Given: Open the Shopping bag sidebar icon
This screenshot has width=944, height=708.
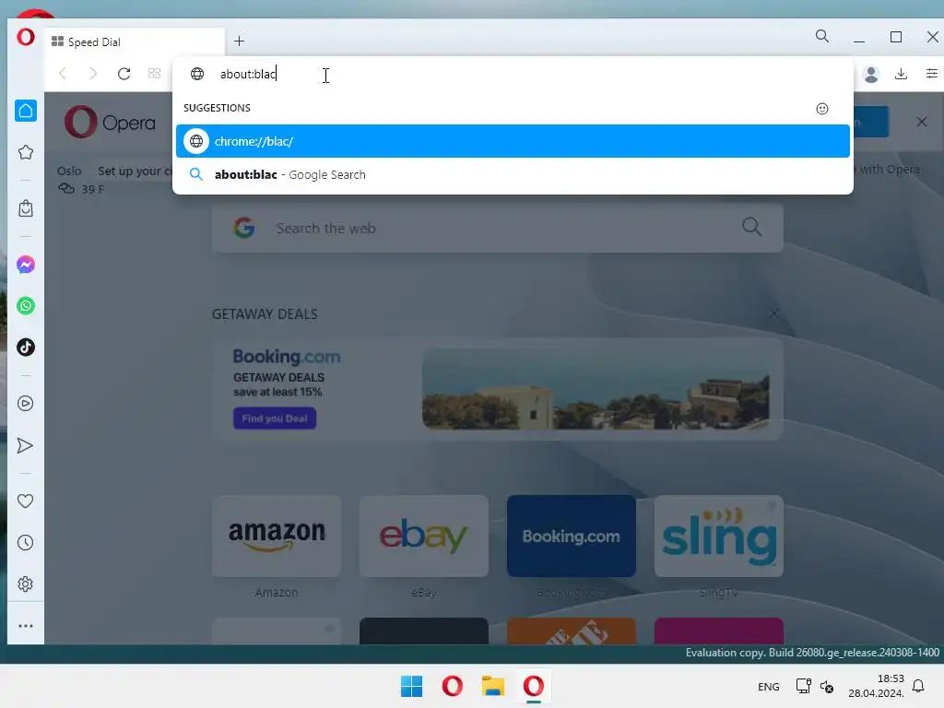Looking at the screenshot, I should click(x=25, y=208).
